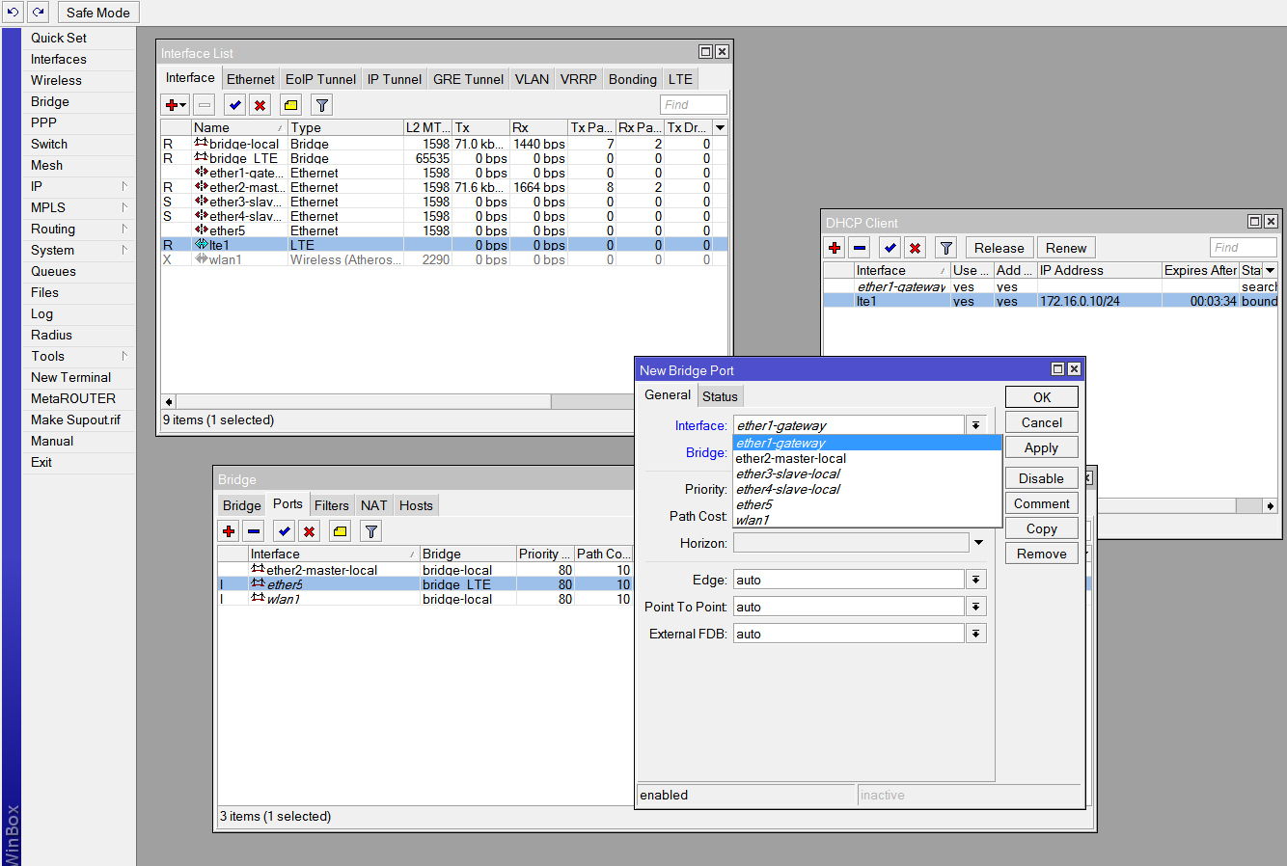Click the Find field in Interface List
The width and height of the screenshot is (1287, 866).
tap(693, 104)
